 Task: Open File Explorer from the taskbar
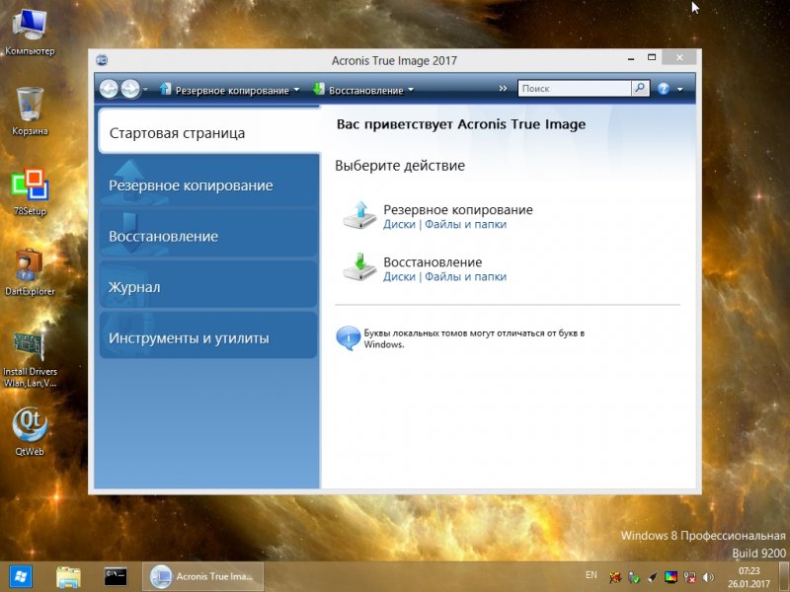click(x=68, y=576)
